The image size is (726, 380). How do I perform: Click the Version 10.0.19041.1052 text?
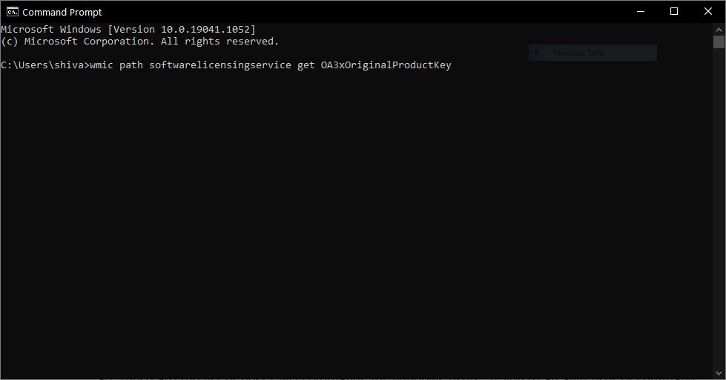point(182,30)
